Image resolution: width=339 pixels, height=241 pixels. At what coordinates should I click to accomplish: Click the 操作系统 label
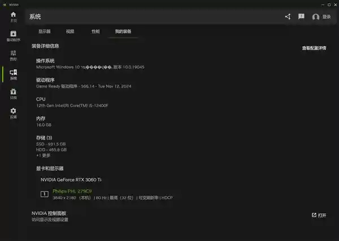click(45, 61)
